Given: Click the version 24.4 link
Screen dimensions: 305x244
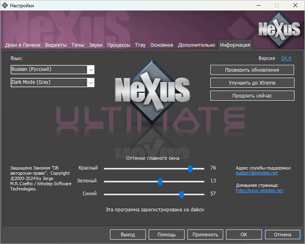Looking at the screenshot, I should 286,58.
